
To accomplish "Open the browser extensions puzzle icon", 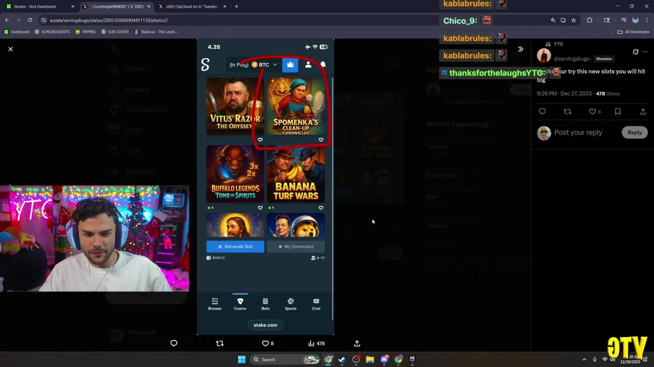I will pos(590,20).
